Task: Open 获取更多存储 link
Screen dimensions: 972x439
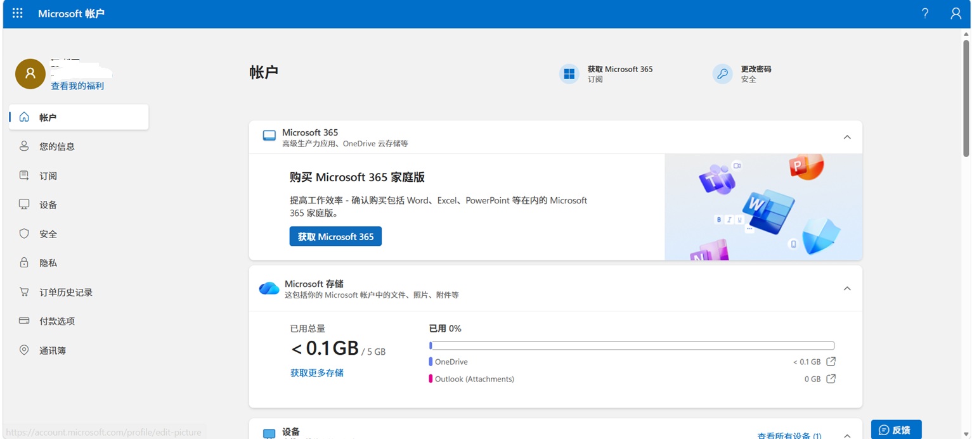Action: coord(317,373)
